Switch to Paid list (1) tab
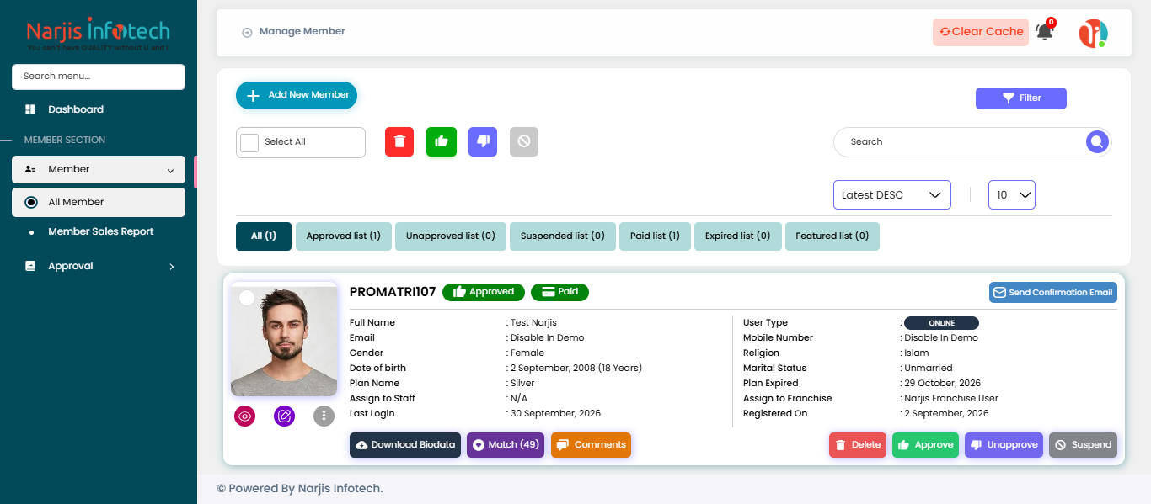The image size is (1151, 504). coord(655,236)
